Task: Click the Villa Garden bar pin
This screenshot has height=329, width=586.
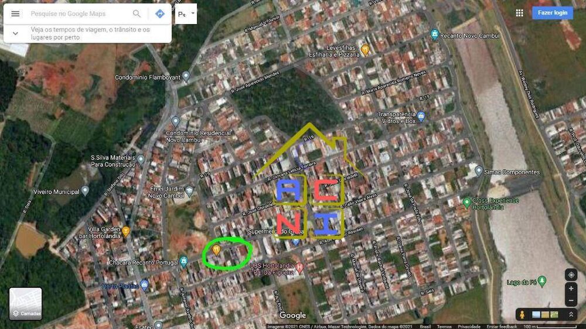Action: 126,232
